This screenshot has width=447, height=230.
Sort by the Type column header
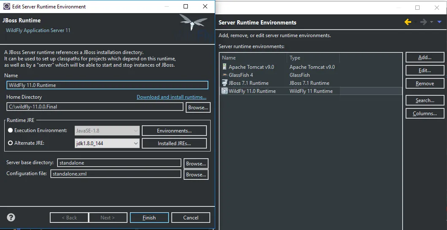313,57
